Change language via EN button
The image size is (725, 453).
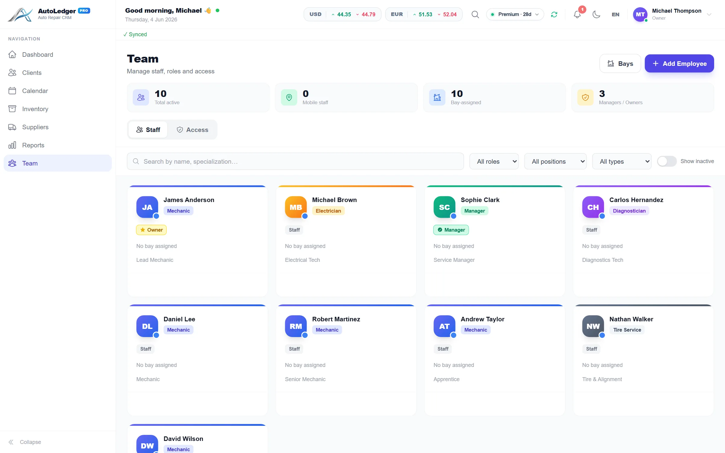coord(615,14)
